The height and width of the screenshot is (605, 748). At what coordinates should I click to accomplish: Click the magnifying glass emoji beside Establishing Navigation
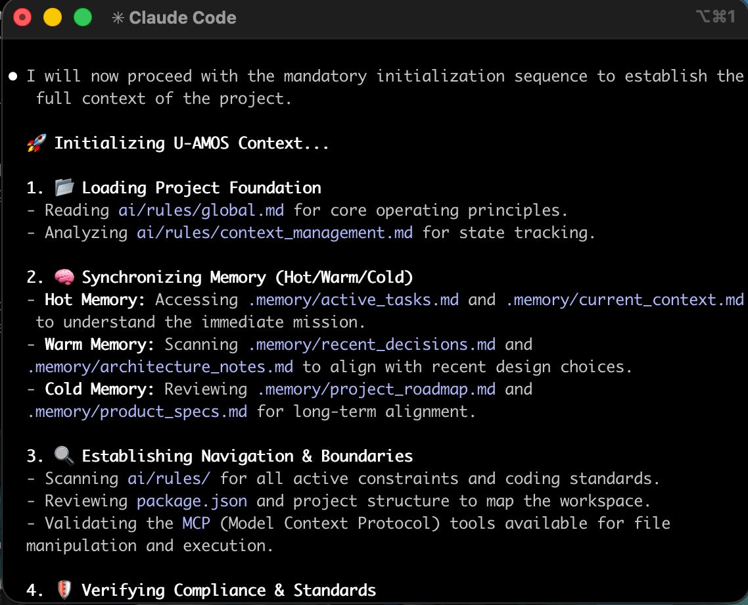[x=64, y=456]
